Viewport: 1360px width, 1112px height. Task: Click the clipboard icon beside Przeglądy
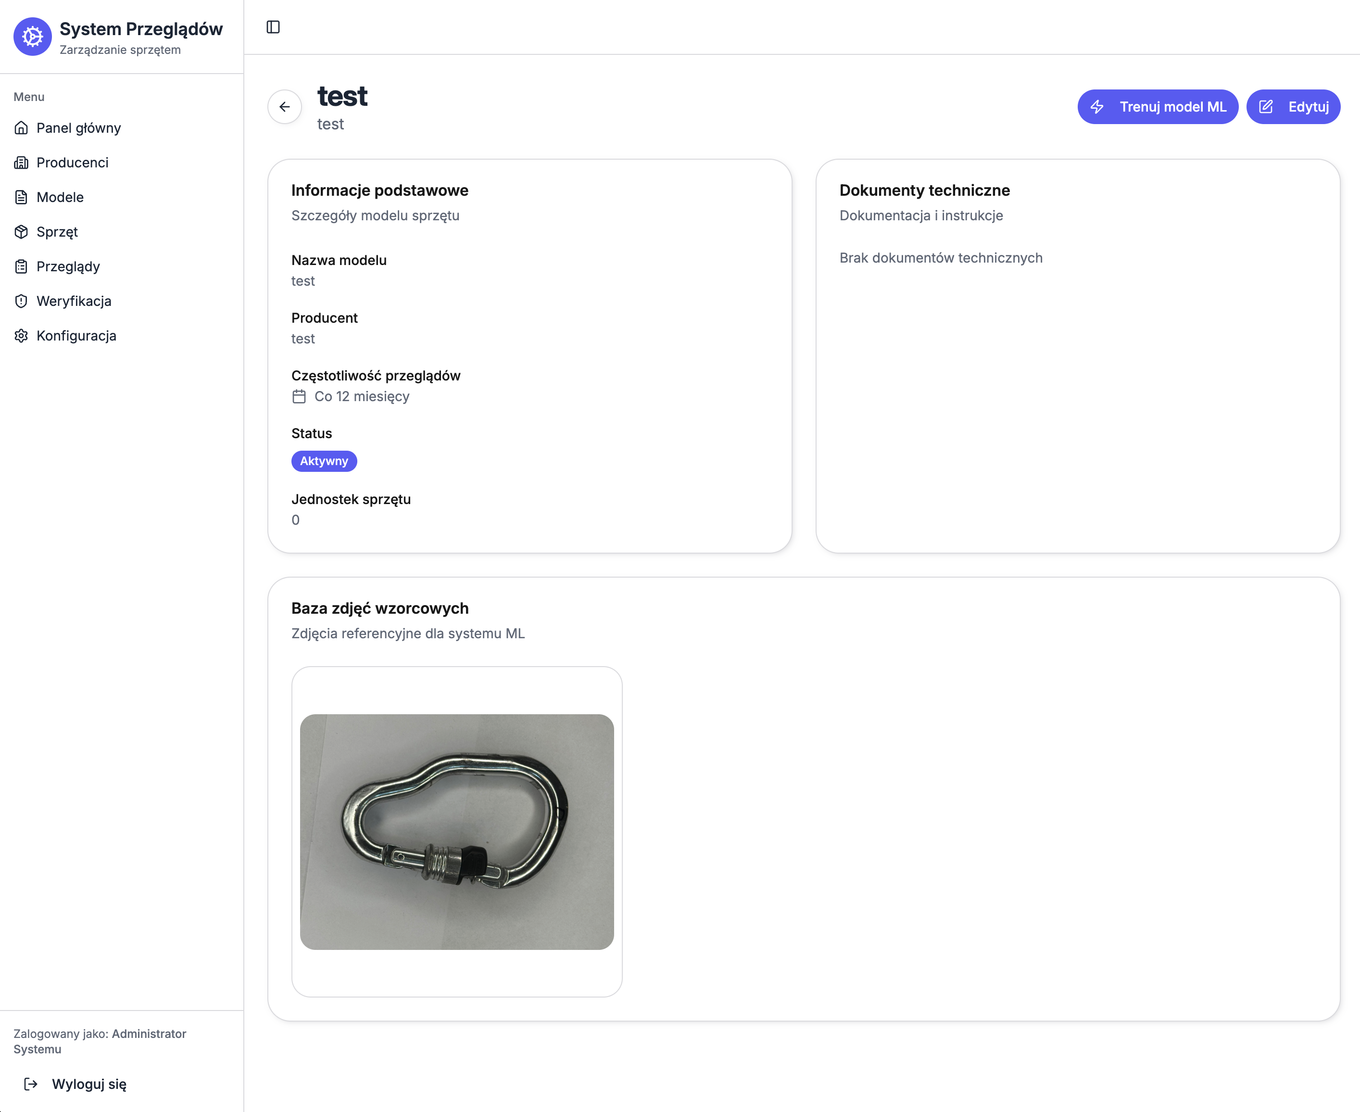point(21,266)
